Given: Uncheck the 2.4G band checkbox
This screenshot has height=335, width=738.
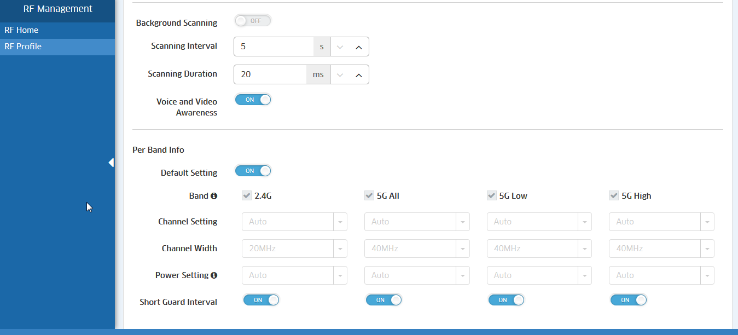Looking at the screenshot, I should (247, 195).
